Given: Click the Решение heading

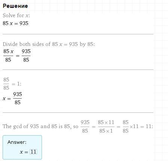Looking at the screenshot, I should click(15, 6).
